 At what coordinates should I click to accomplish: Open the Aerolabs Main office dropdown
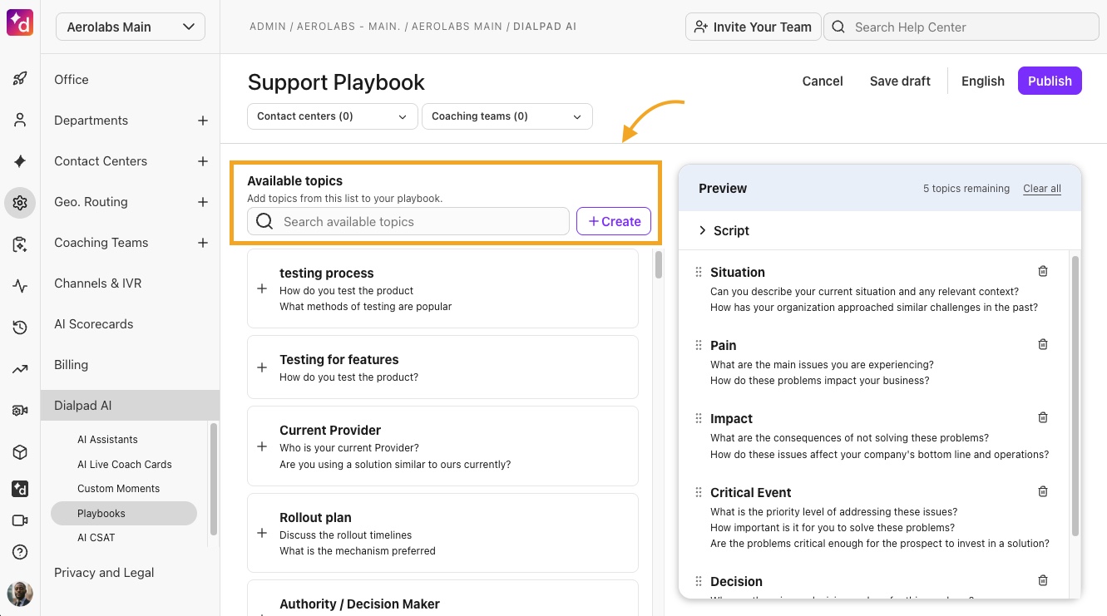(x=131, y=27)
